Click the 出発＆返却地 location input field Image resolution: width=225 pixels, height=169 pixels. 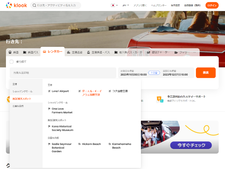point(62,73)
